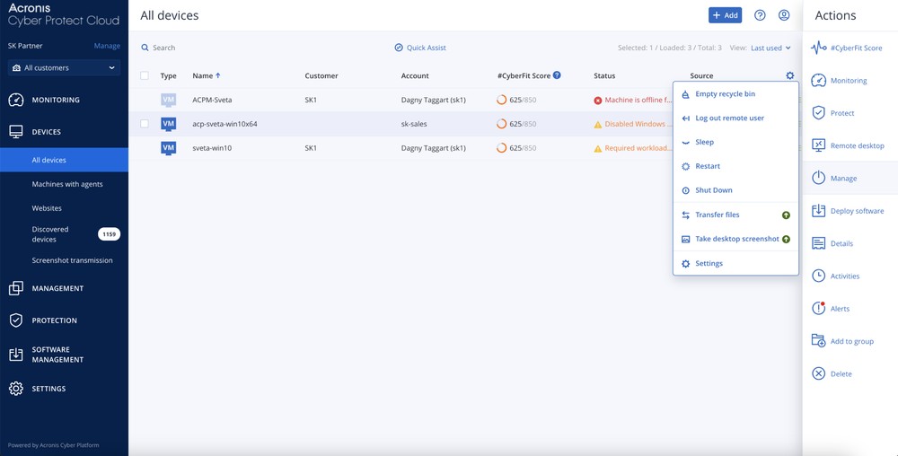The width and height of the screenshot is (898, 456).
Task: Click the Monitoring gauge icon in Actions panel
Action: click(x=819, y=81)
